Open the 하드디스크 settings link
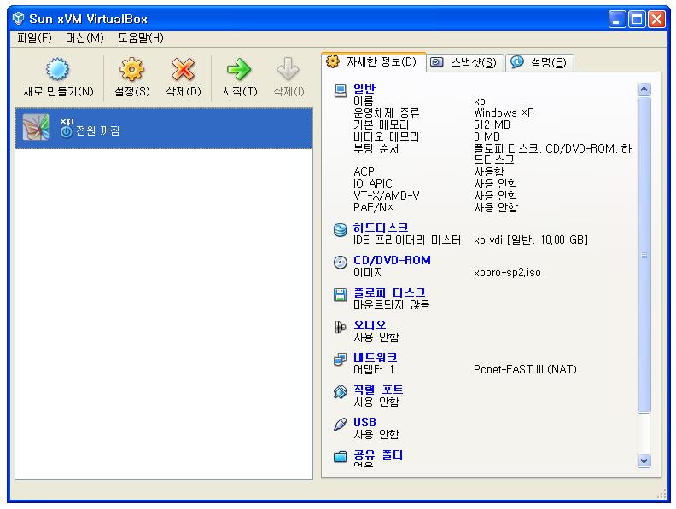676x509 pixels. tap(381, 228)
